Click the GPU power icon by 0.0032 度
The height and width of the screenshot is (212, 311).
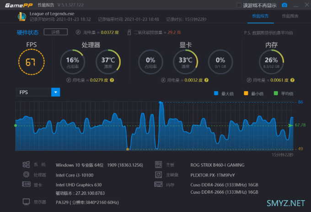tap(163, 80)
